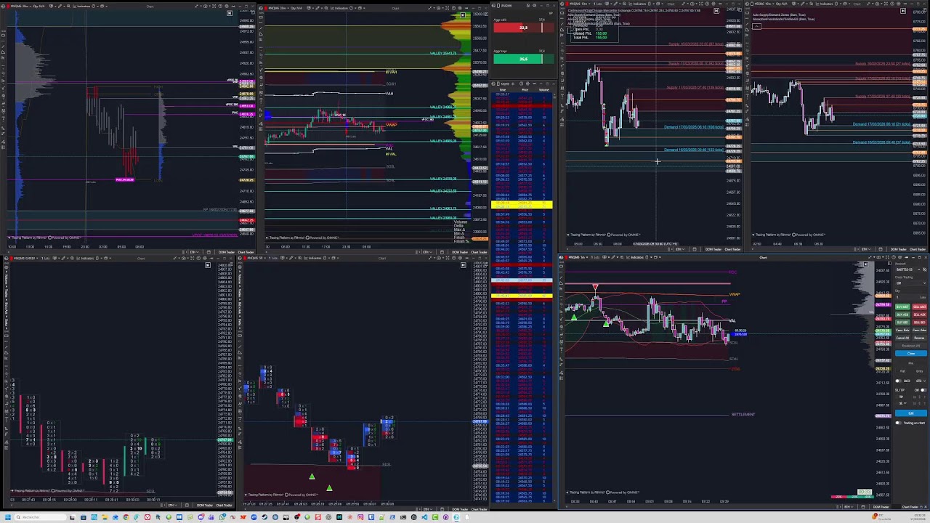
Task: Click the blue Edit button
Action: [x=911, y=413]
